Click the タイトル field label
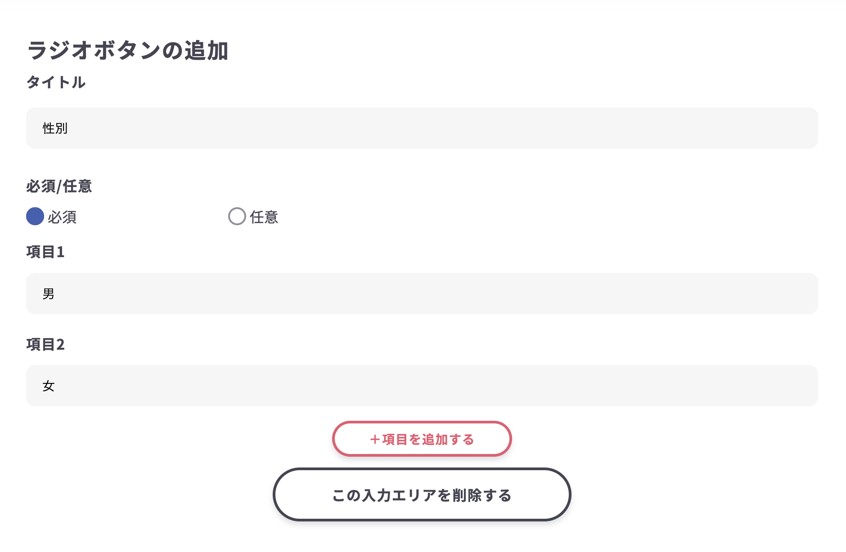Viewport: 846px width, 552px height. pyautogui.click(x=56, y=82)
